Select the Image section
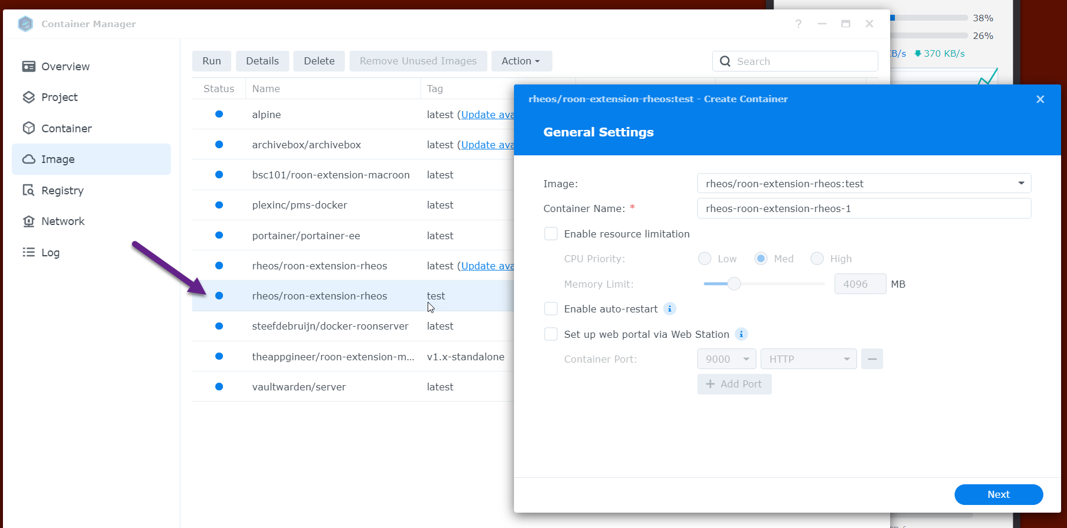The width and height of the screenshot is (1067, 528). click(91, 159)
